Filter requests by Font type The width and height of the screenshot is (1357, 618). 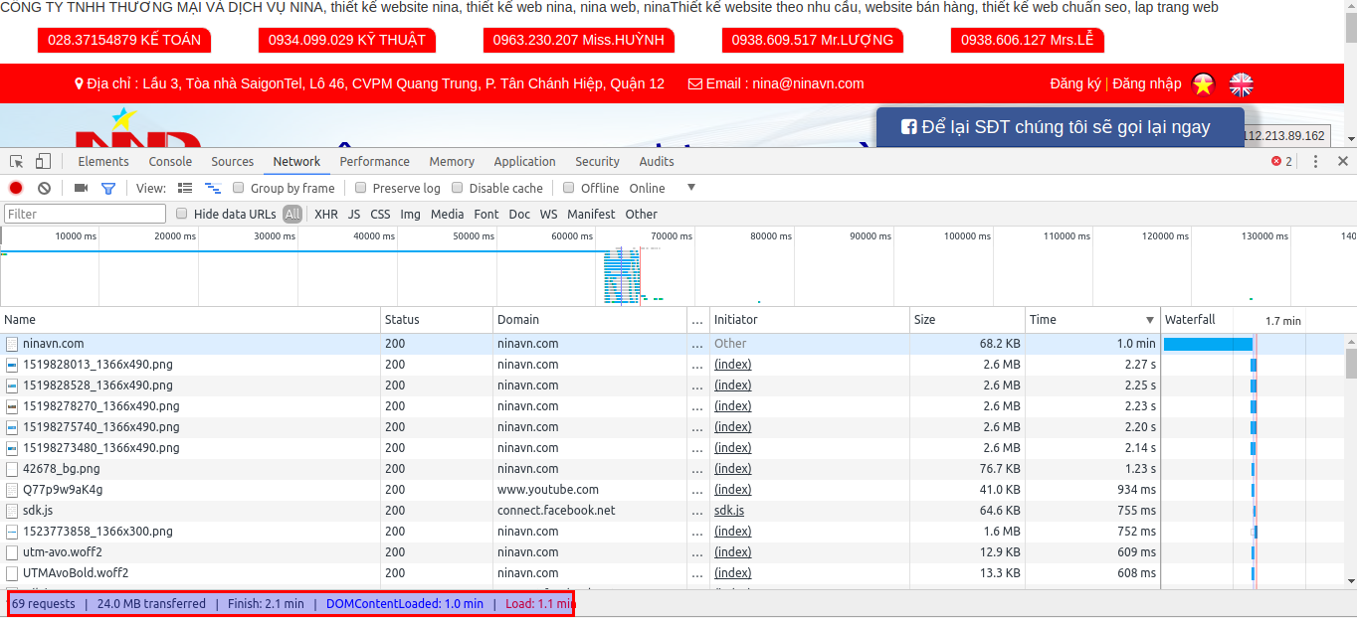click(486, 214)
